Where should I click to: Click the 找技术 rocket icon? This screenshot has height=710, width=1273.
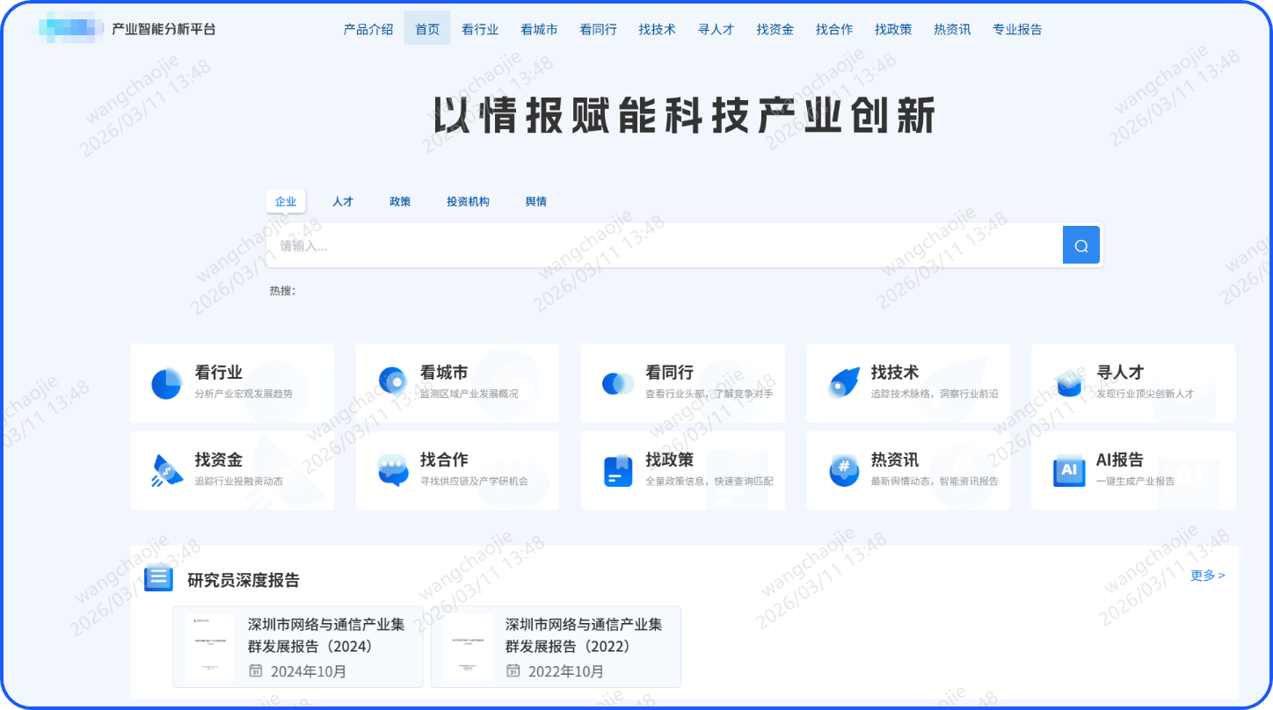[843, 382]
